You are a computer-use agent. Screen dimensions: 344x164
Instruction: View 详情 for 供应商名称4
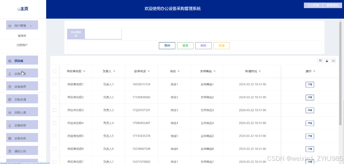(x=310, y=123)
